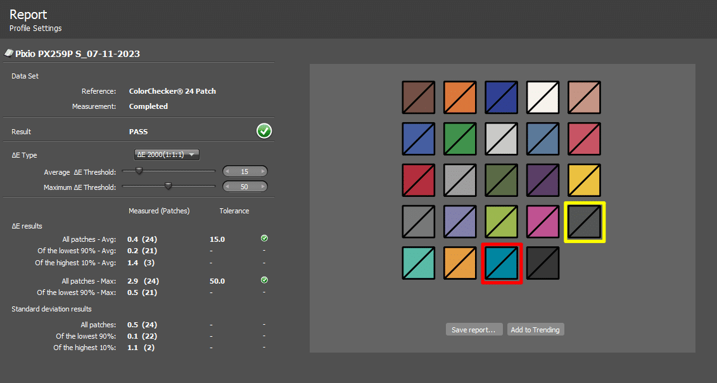This screenshot has height=383, width=717.
Task: Click right arrow of Average threshold value 15
Action: pyautogui.click(x=263, y=172)
